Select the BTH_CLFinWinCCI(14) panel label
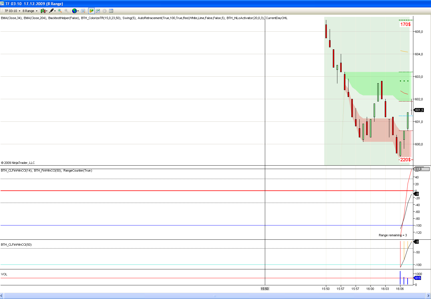Image resolution: width=431 pixels, height=299 pixels. 17,170
